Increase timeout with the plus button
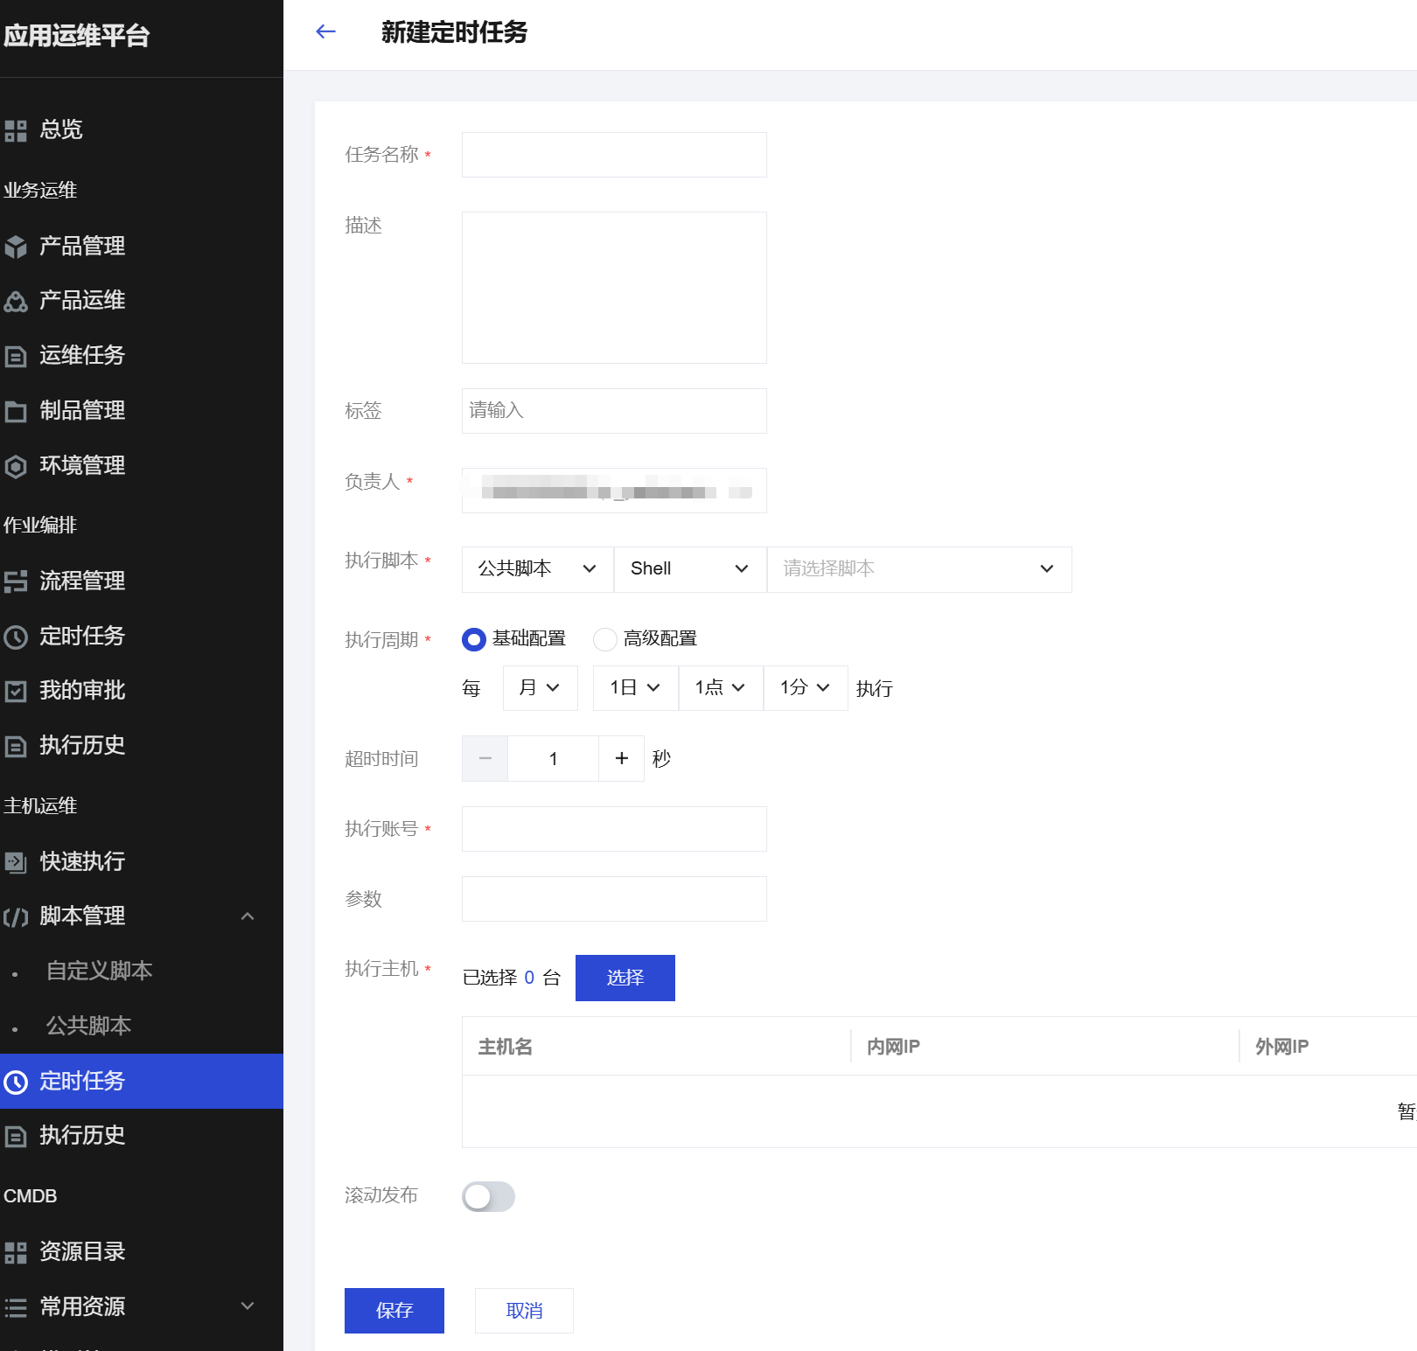The width and height of the screenshot is (1417, 1351). pos(621,758)
